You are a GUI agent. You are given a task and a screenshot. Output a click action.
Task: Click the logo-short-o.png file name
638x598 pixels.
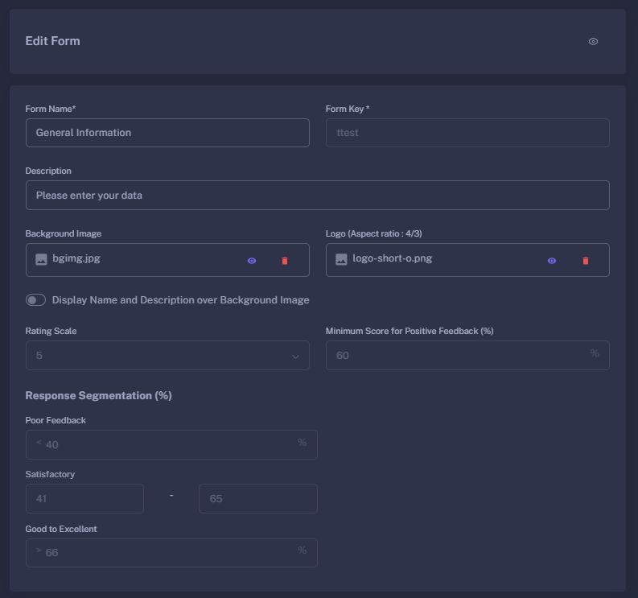[393, 258]
